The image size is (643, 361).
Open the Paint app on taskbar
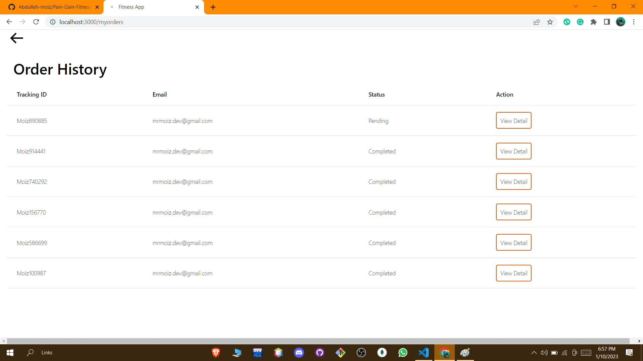point(465,353)
